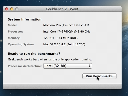Click the Processor: label
This screenshot has height=96, width=128.
tap(15, 31)
